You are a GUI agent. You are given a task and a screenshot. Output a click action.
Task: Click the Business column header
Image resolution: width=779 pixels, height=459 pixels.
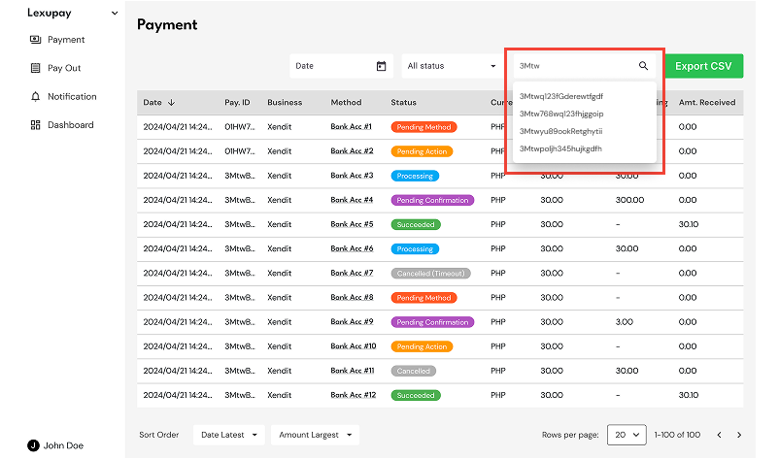285,102
